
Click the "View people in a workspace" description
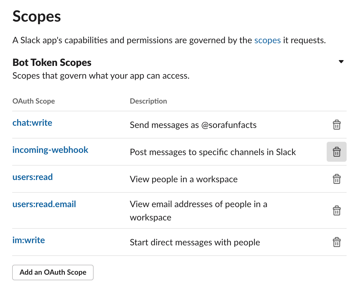(184, 179)
